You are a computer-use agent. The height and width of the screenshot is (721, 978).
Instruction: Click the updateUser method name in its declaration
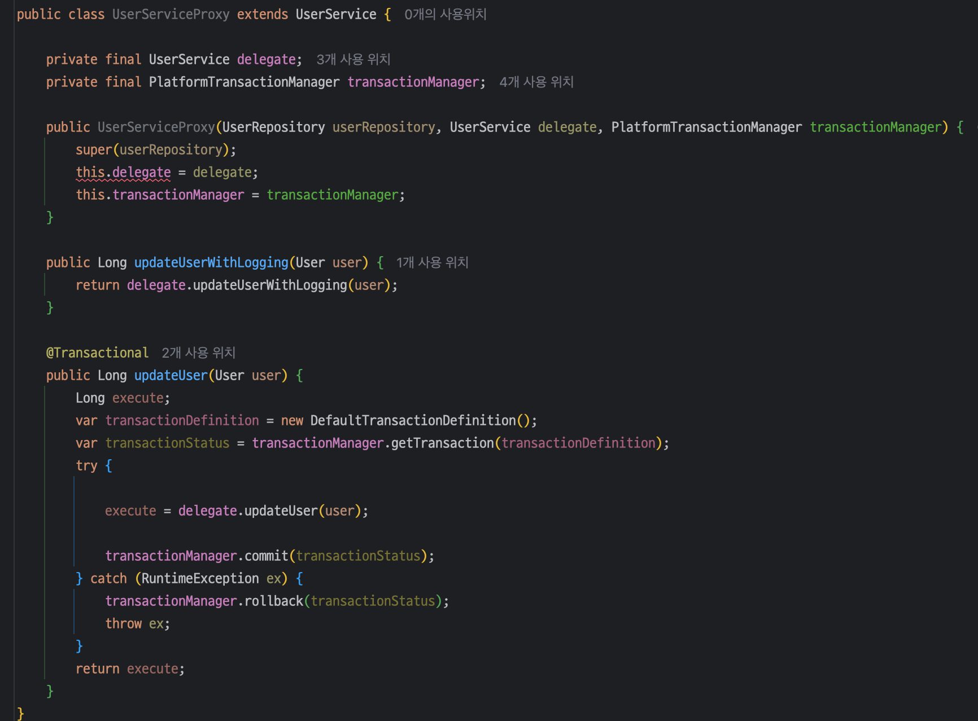tap(171, 375)
